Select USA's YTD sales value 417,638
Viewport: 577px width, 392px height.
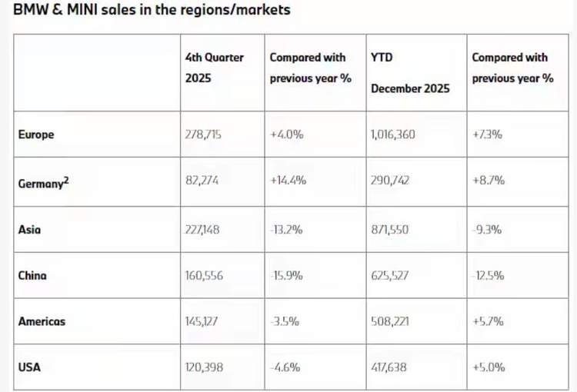pyautogui.click(x=392, y=368)
